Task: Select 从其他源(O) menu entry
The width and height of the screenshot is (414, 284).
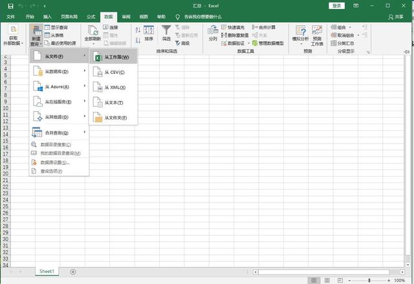Action: pos(59,117)
